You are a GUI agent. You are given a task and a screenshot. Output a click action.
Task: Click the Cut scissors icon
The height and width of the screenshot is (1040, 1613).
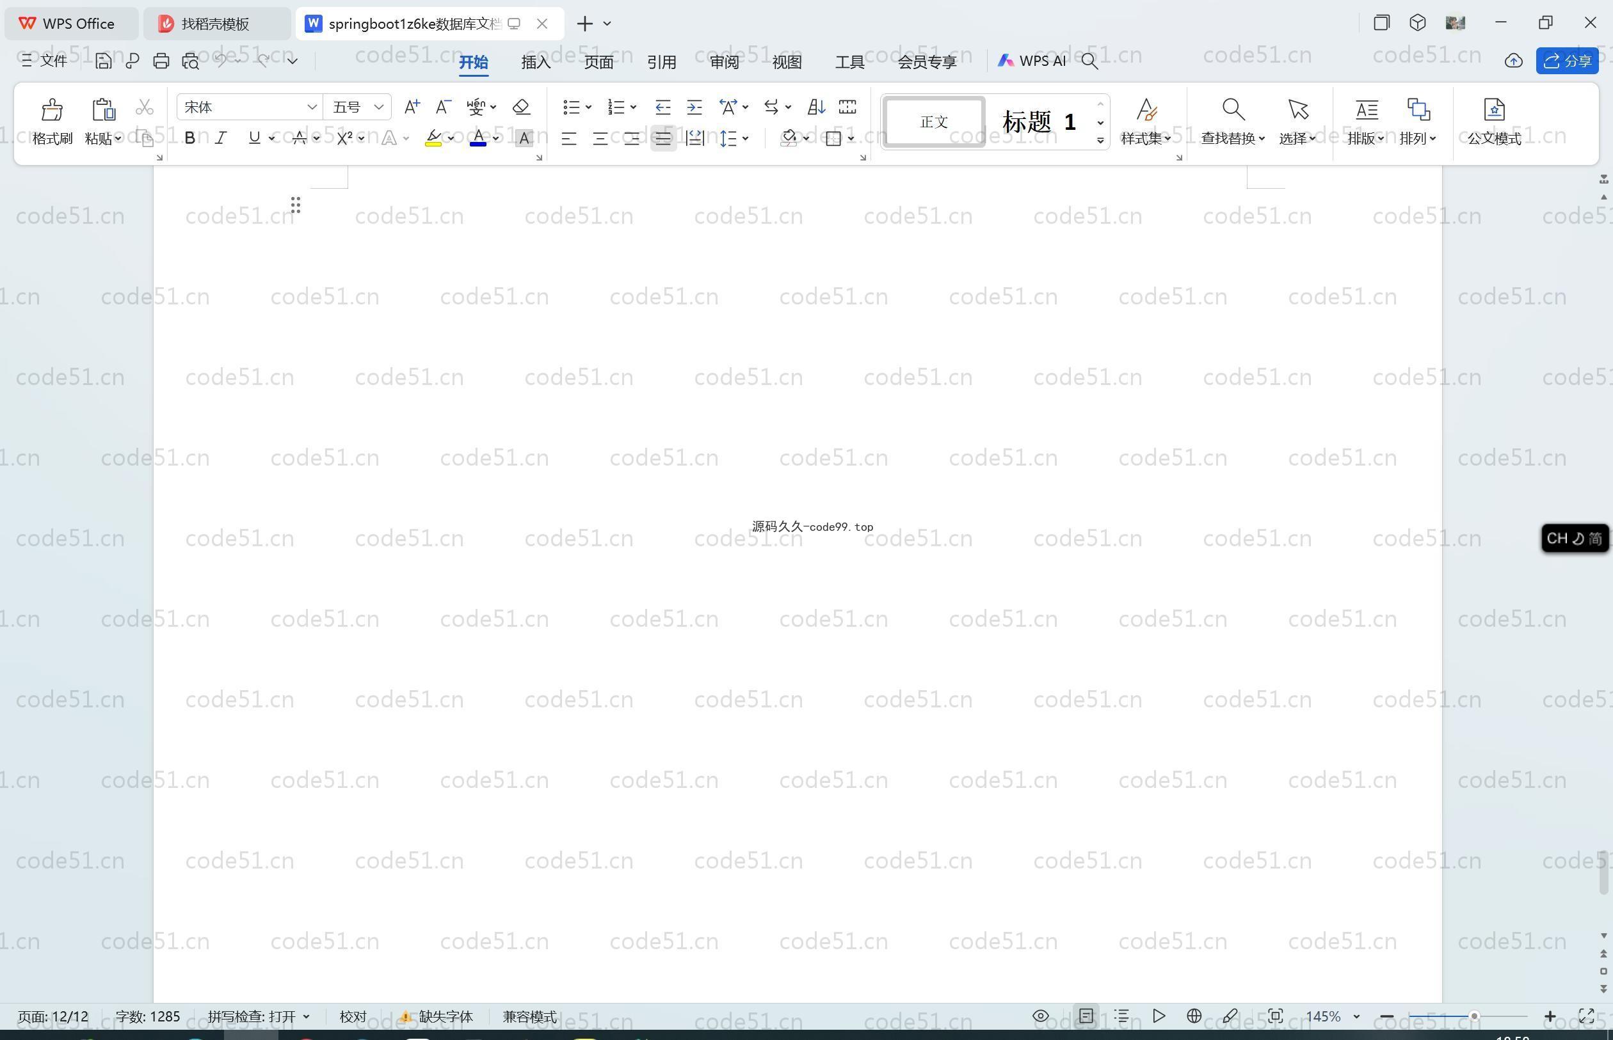[145, 107]
